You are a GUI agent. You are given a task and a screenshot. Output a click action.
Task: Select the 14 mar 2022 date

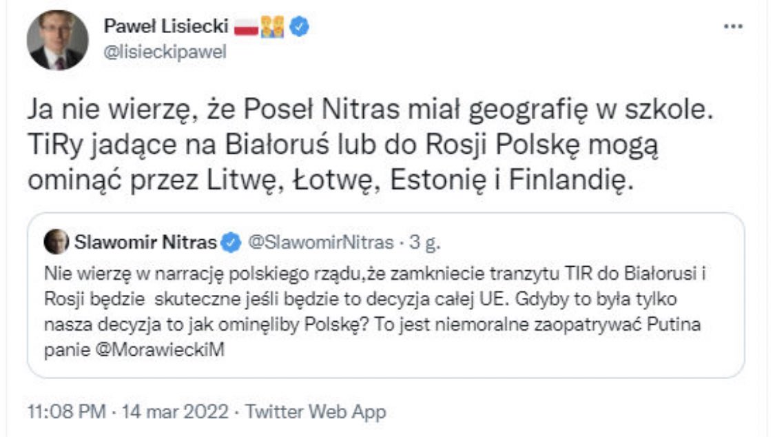point(174,412)
